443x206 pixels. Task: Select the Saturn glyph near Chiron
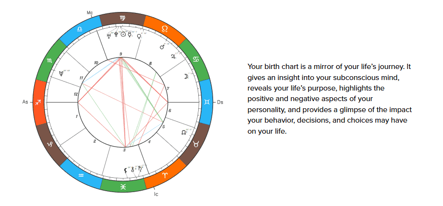pyautogui.click(x=140, y=168)
